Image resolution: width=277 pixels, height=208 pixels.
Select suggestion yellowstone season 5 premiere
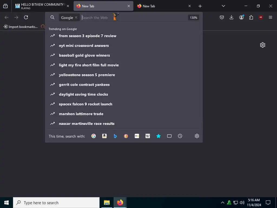coord(124,75)
